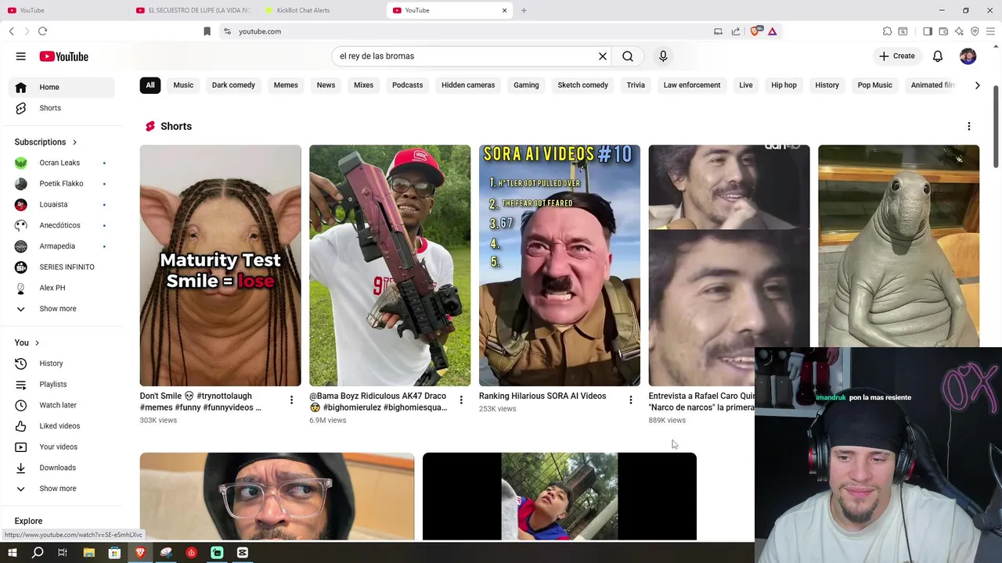The width and height of the screenshot is (1002, 563).
Task: Expand Show more under Subscriptions
Action: click(61, 309)
